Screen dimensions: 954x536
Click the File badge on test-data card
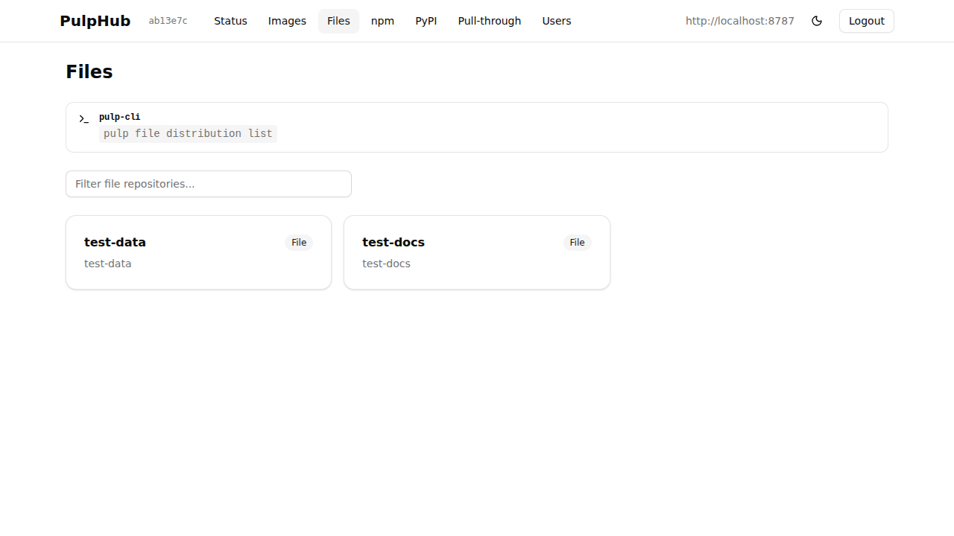pos(298,242)
